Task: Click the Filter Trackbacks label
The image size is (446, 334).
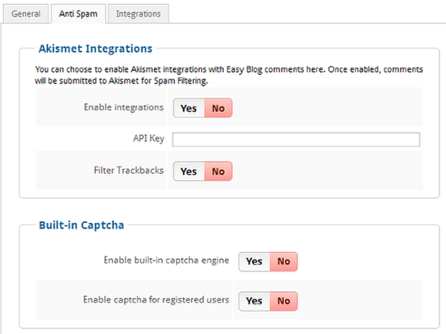Action: 129,171
